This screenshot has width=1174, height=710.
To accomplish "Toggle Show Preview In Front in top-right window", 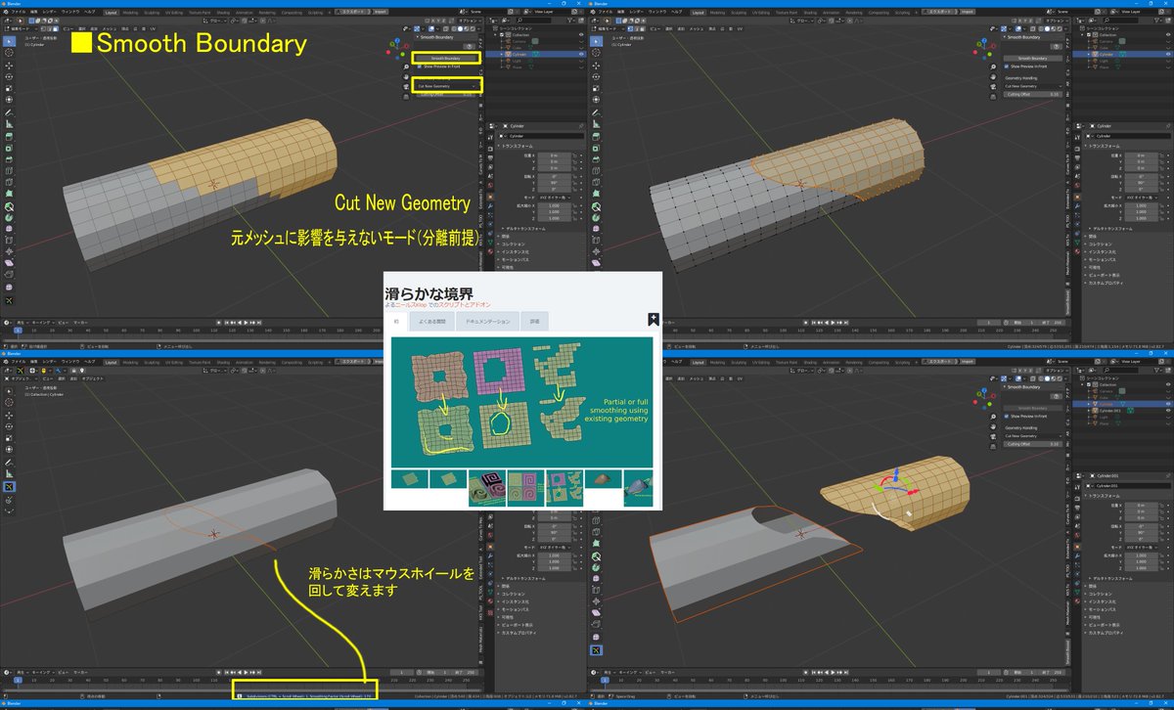I will pyautogui.click(x=1007, y=67).
